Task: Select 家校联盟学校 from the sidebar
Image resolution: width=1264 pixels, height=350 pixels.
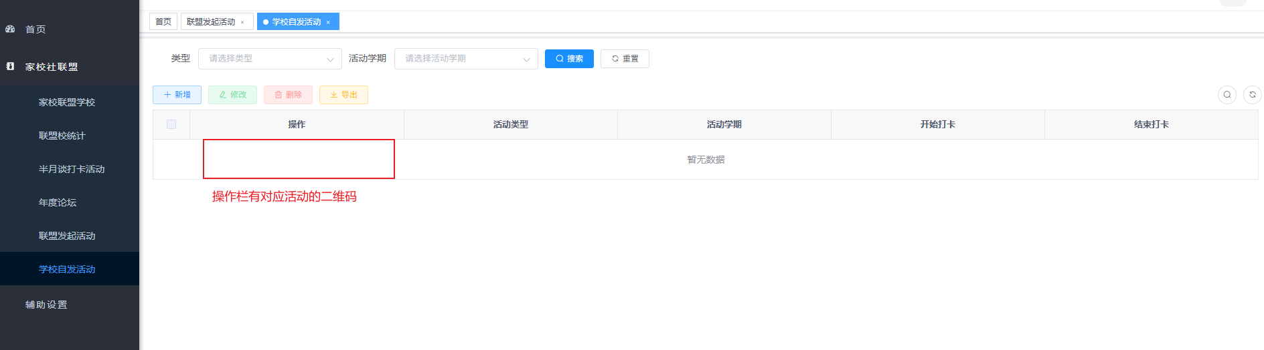Action: pos(67,102)
